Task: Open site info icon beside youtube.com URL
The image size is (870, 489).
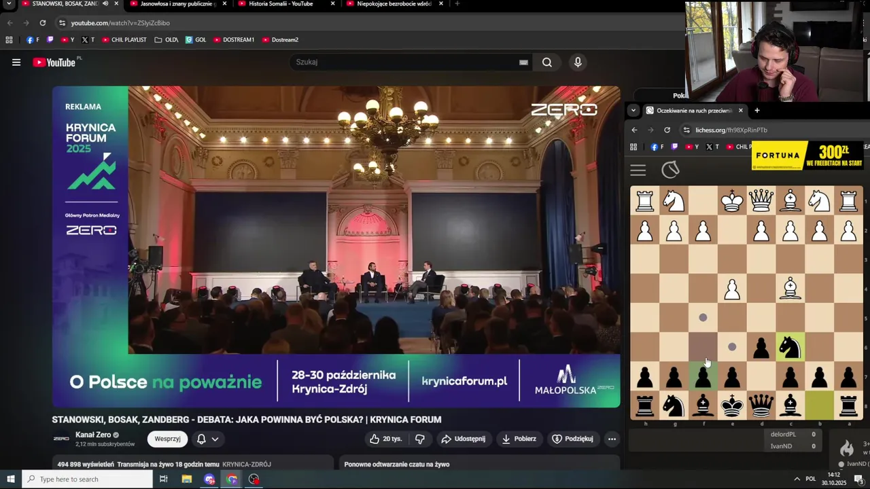Action: click(x=62, y=23)
